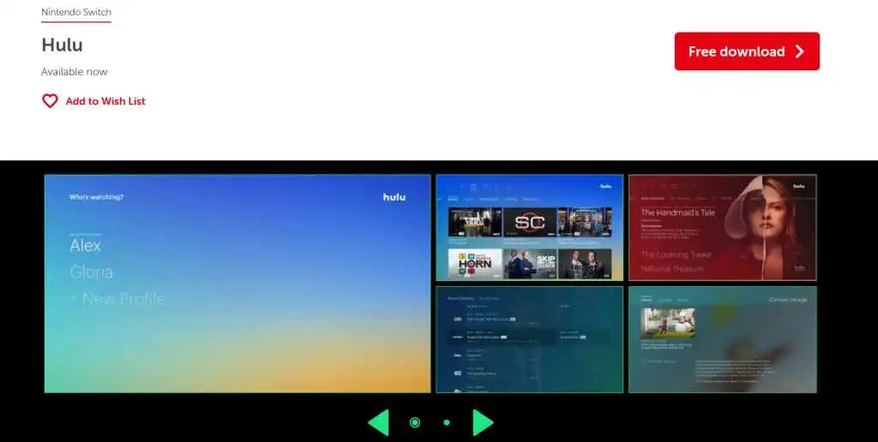Click the heart wish list icon

50,101
